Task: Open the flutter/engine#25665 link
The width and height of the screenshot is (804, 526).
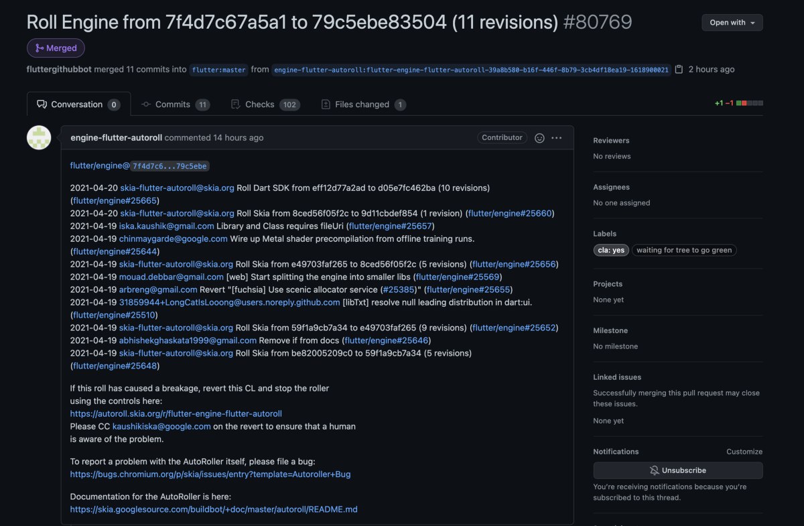Action: pos(115,200)
